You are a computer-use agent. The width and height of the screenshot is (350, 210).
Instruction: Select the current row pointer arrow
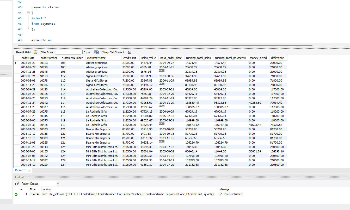[16, 63]
